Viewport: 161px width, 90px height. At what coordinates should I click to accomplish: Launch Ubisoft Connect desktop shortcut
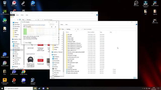coord(5,64)
